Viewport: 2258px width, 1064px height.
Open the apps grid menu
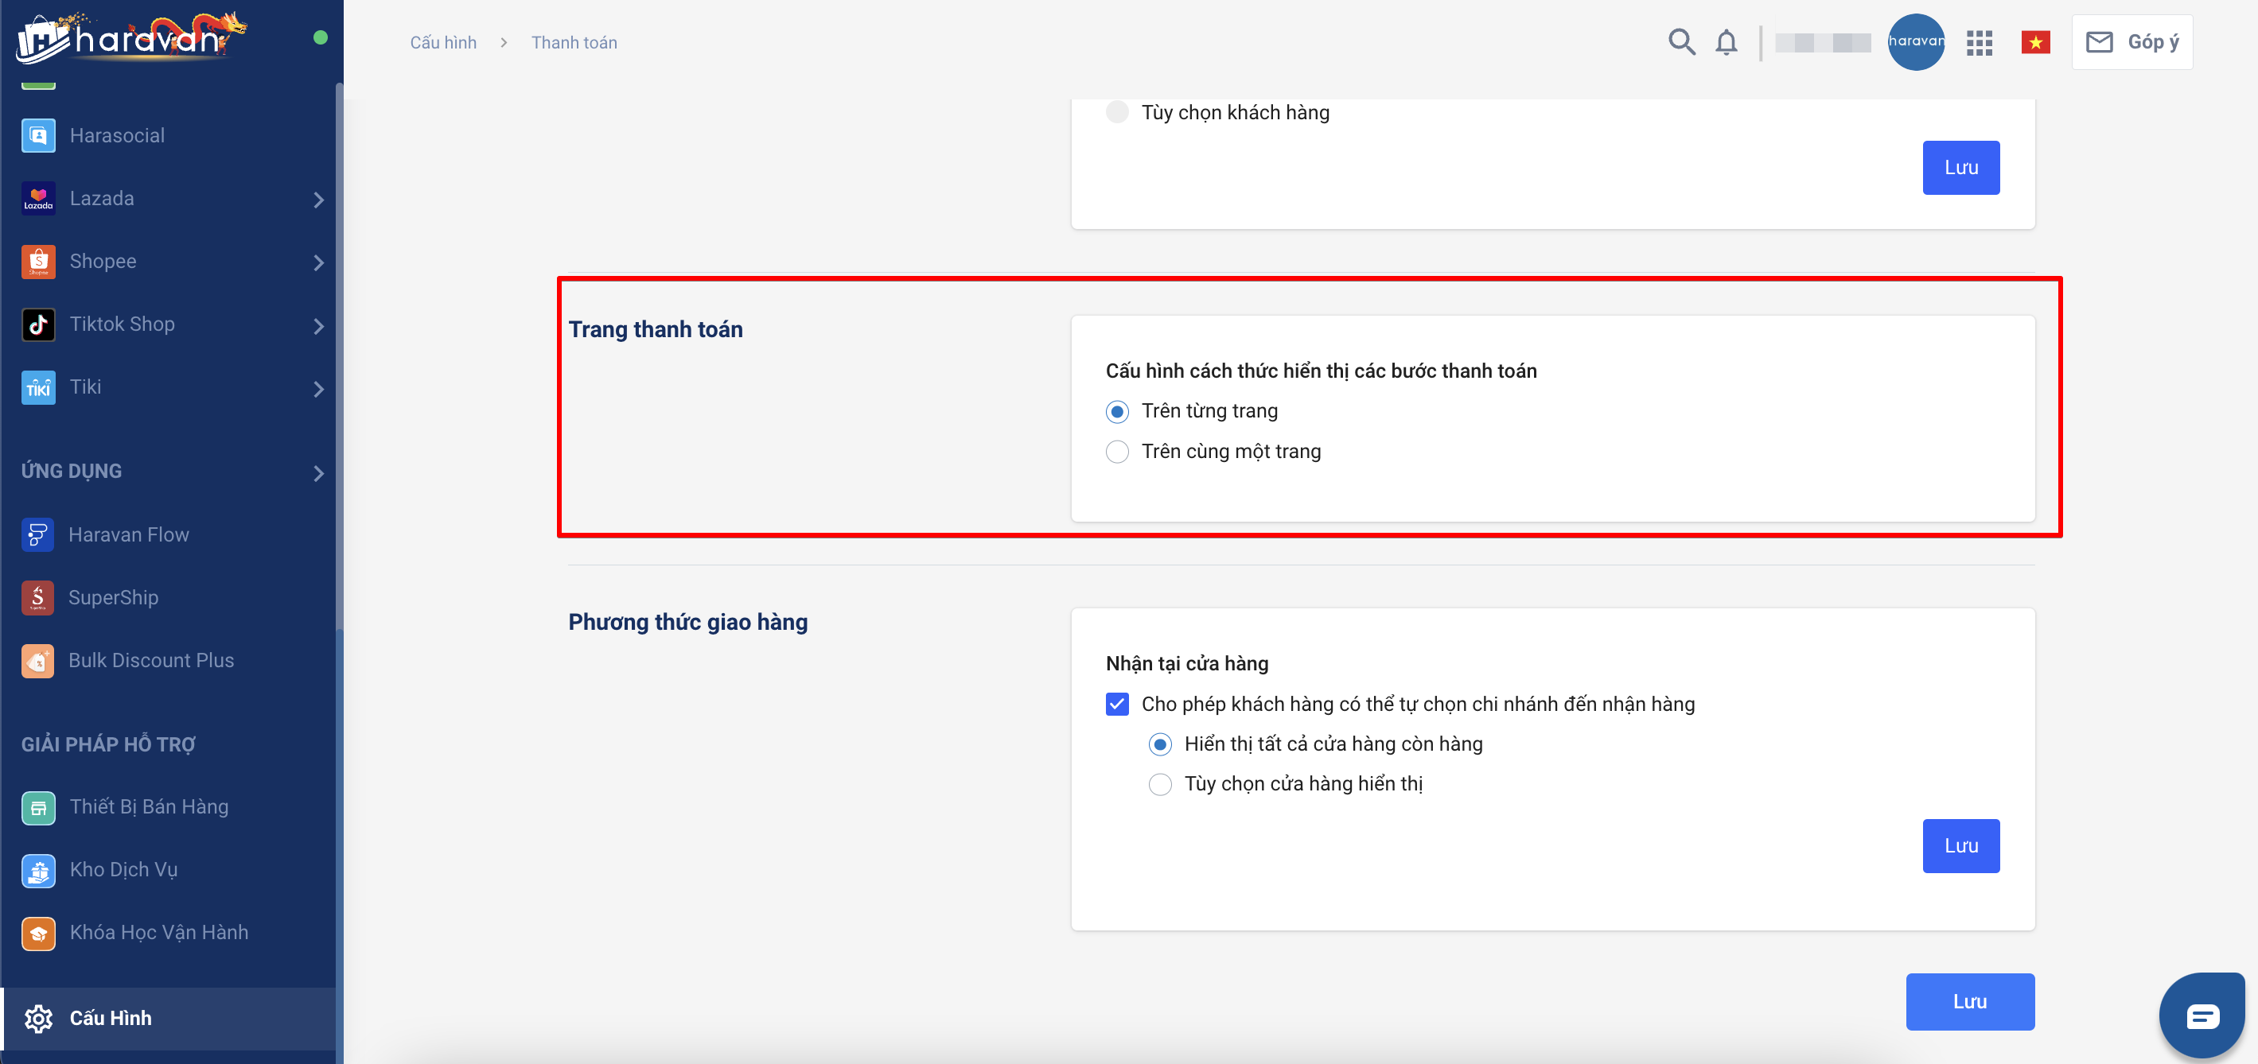tap(1979, 42)
